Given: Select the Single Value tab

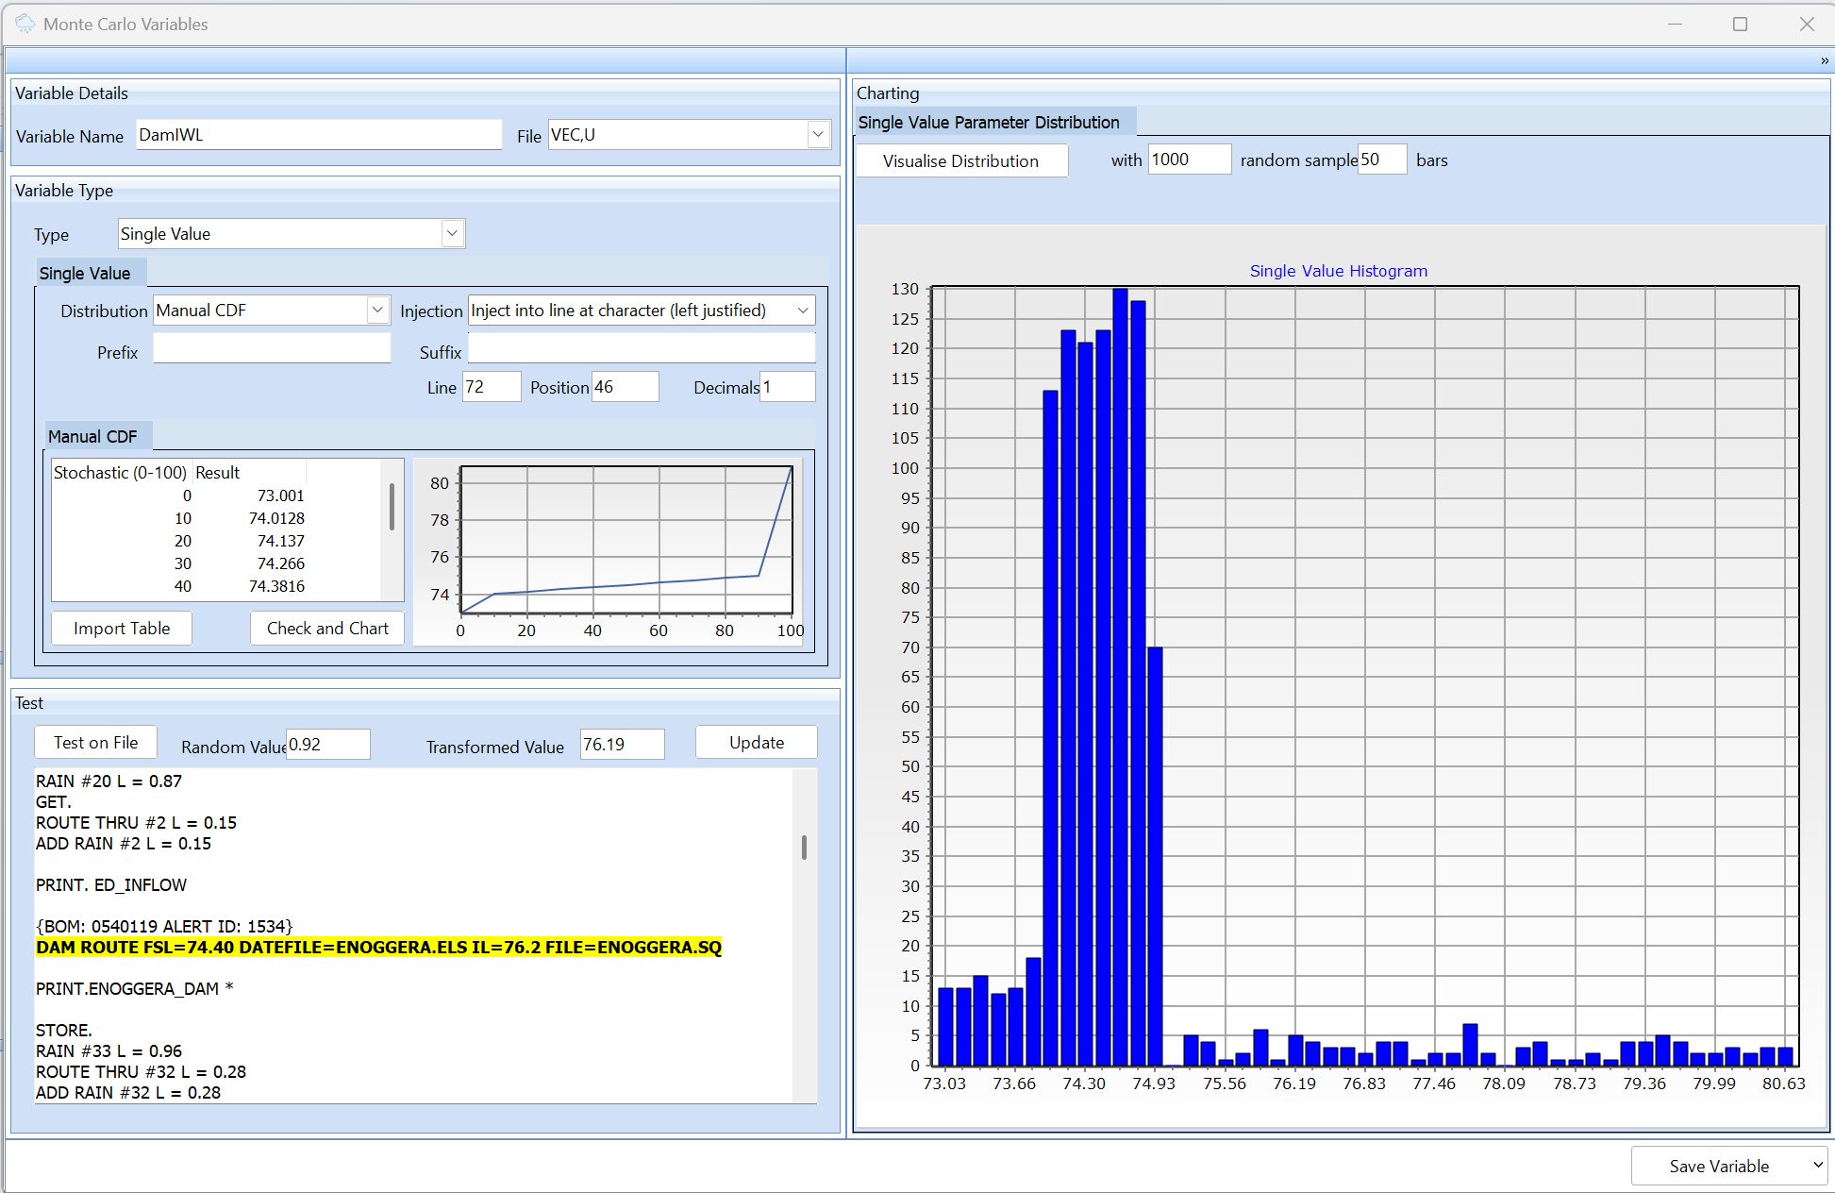Looking at the screenshot, I should 85,274.
